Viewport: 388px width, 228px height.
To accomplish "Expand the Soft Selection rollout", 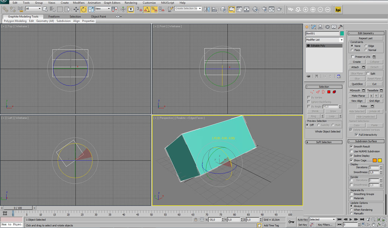I will [324, 142].
